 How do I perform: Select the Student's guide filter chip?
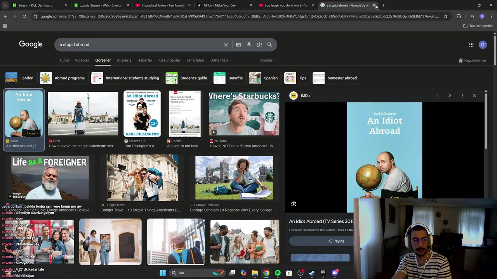tap(188, 78)
